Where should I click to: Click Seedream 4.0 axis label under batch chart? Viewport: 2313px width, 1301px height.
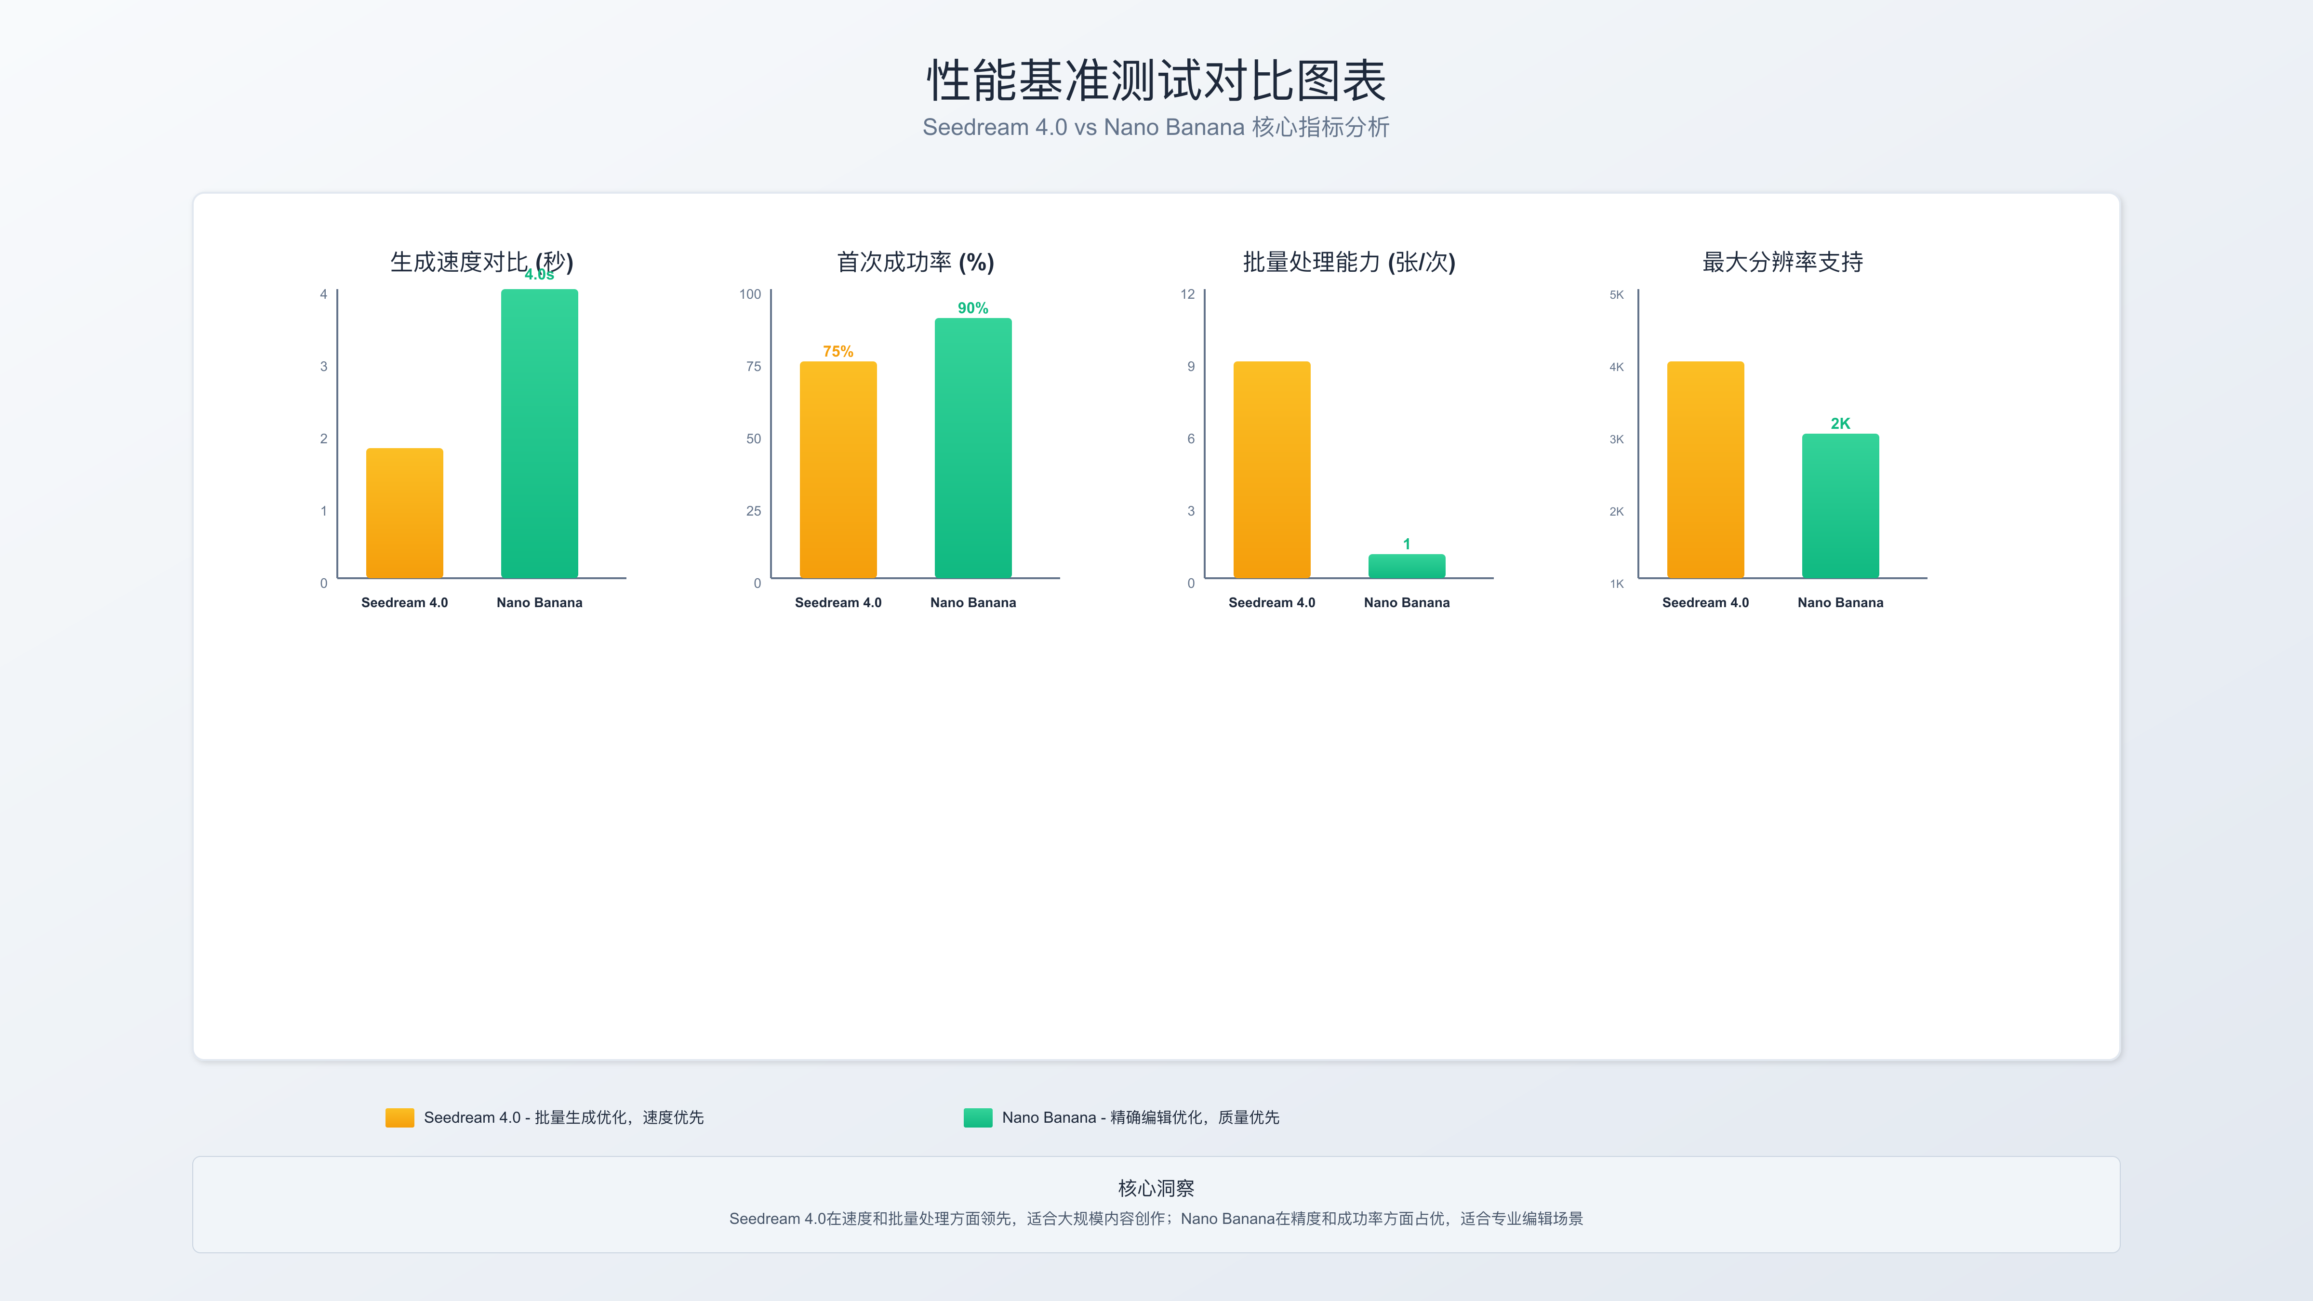1272,602
